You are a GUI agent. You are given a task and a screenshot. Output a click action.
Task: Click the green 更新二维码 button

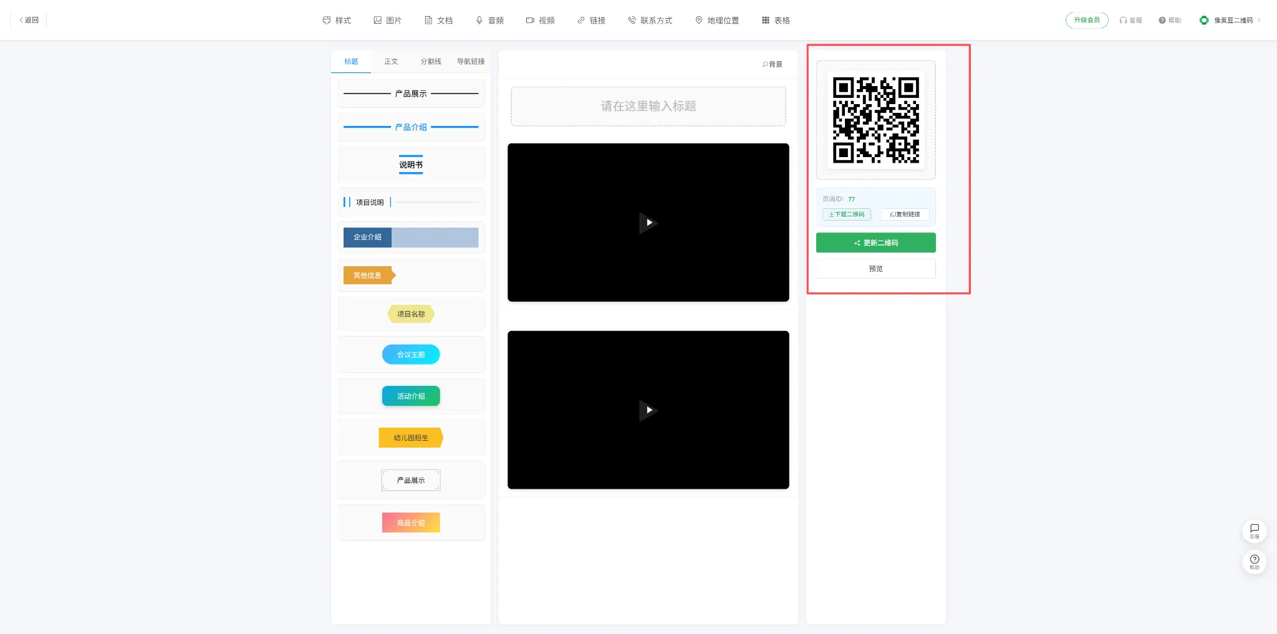pyautogui.click(x=876, y=243)
